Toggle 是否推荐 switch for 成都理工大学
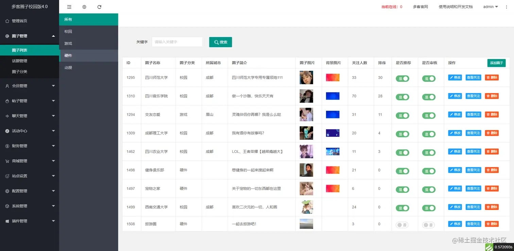The image size is (514, 251). pyautogui.click(x=402, y=134)
